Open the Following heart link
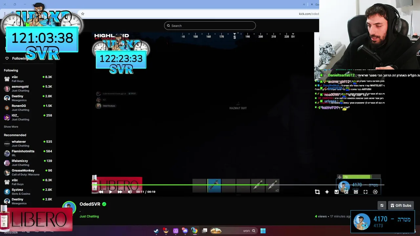420x236 pixels. click(17, 58)
